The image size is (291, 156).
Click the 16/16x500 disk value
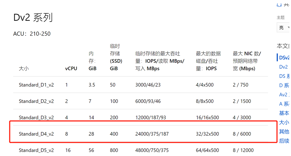[207, 118]
